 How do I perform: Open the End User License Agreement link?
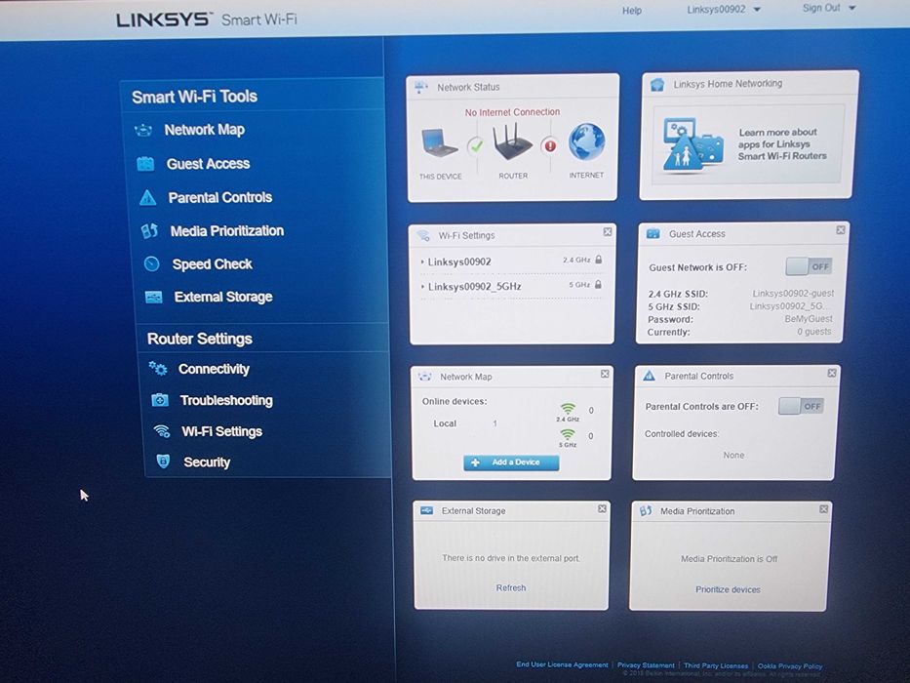tap(562, 664)
